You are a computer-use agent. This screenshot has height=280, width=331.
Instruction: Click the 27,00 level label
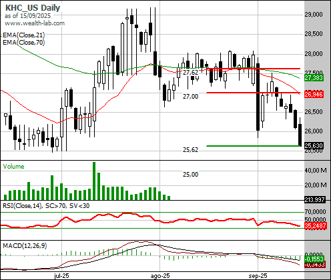(x=190, y=97)
